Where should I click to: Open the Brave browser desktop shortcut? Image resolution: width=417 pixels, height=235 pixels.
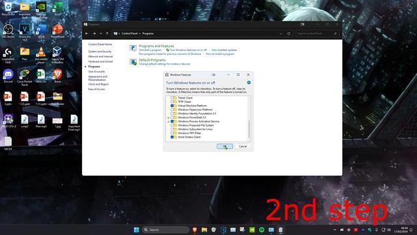point(57,76)
